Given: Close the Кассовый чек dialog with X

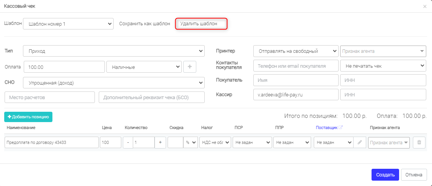Looking at the screenshot, I should (425, 7).
